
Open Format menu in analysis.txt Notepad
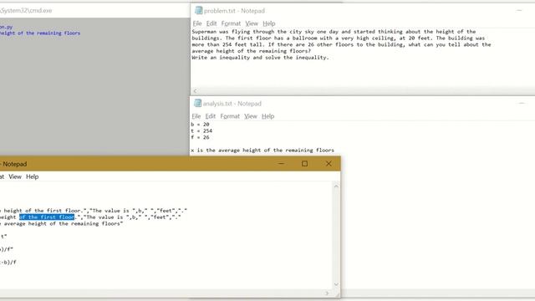click(x=230, y=116)
